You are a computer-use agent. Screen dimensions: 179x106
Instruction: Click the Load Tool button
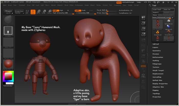point(158,9)
